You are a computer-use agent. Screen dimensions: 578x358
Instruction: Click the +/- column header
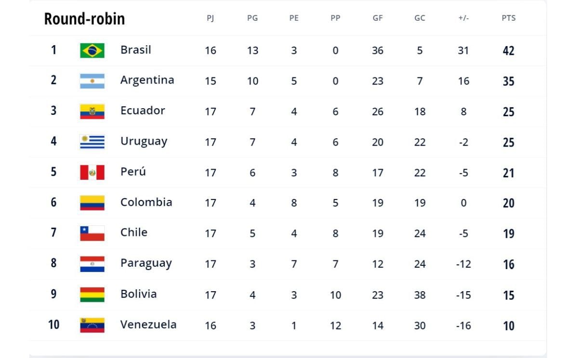tap(463, 18)
